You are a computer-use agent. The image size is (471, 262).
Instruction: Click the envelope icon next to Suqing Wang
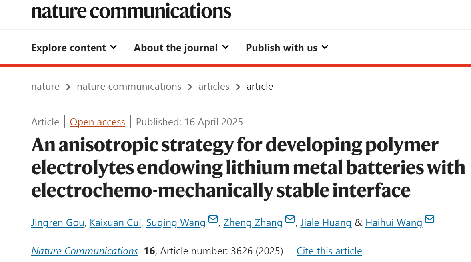tap(213, 219)
